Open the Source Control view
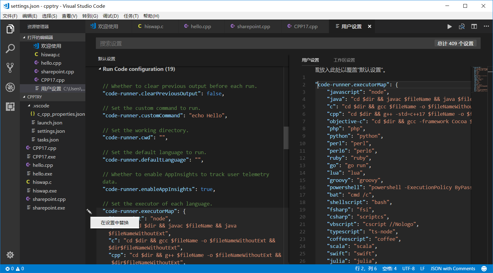Image resolution: width=493 pixels, height=273 pixels. pos(10,68)
